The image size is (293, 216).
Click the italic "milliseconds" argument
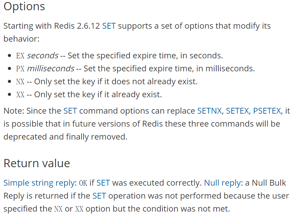[x=50, y=69]
